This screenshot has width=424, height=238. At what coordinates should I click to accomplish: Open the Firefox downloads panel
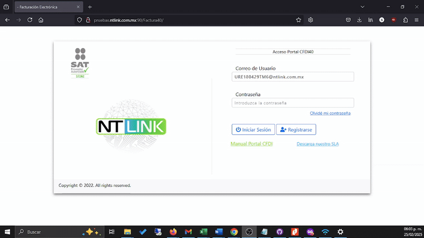click(x=359, y=20)
